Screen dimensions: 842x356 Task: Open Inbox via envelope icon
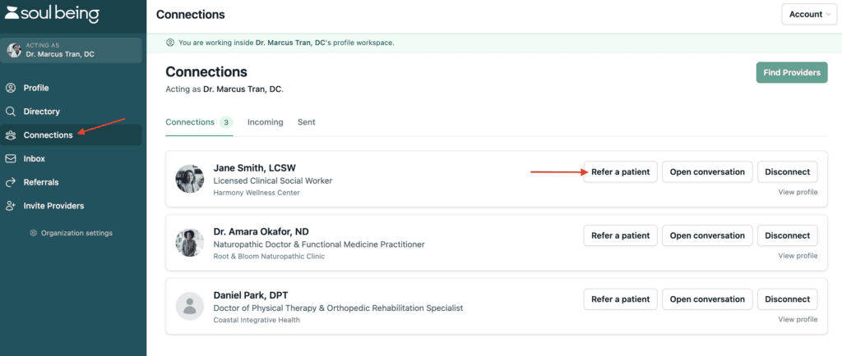[10, 158]
